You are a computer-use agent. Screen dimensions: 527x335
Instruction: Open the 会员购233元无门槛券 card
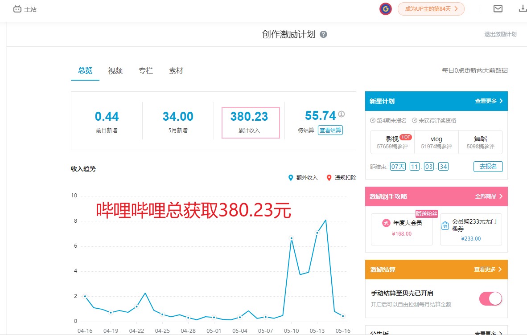pyautogui.click(x=471, y=229)
